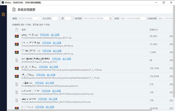Click the zip icon for fykpzs_80108.zip
The width and height of the screenshot is (175, 111).
(17, 44)
